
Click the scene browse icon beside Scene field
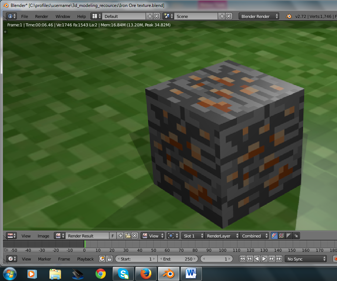point(167,16)
